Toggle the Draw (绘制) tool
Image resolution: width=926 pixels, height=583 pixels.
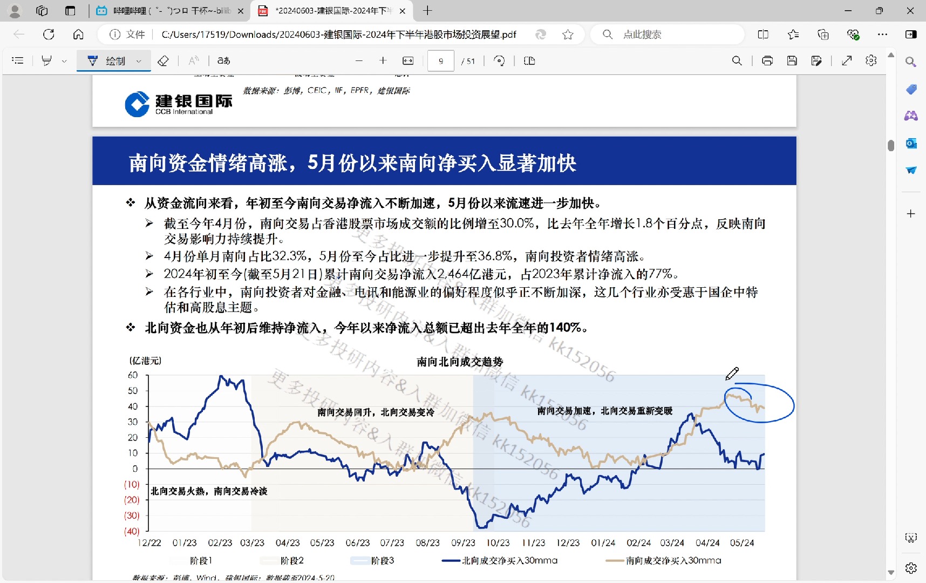[x=107, y=60]
